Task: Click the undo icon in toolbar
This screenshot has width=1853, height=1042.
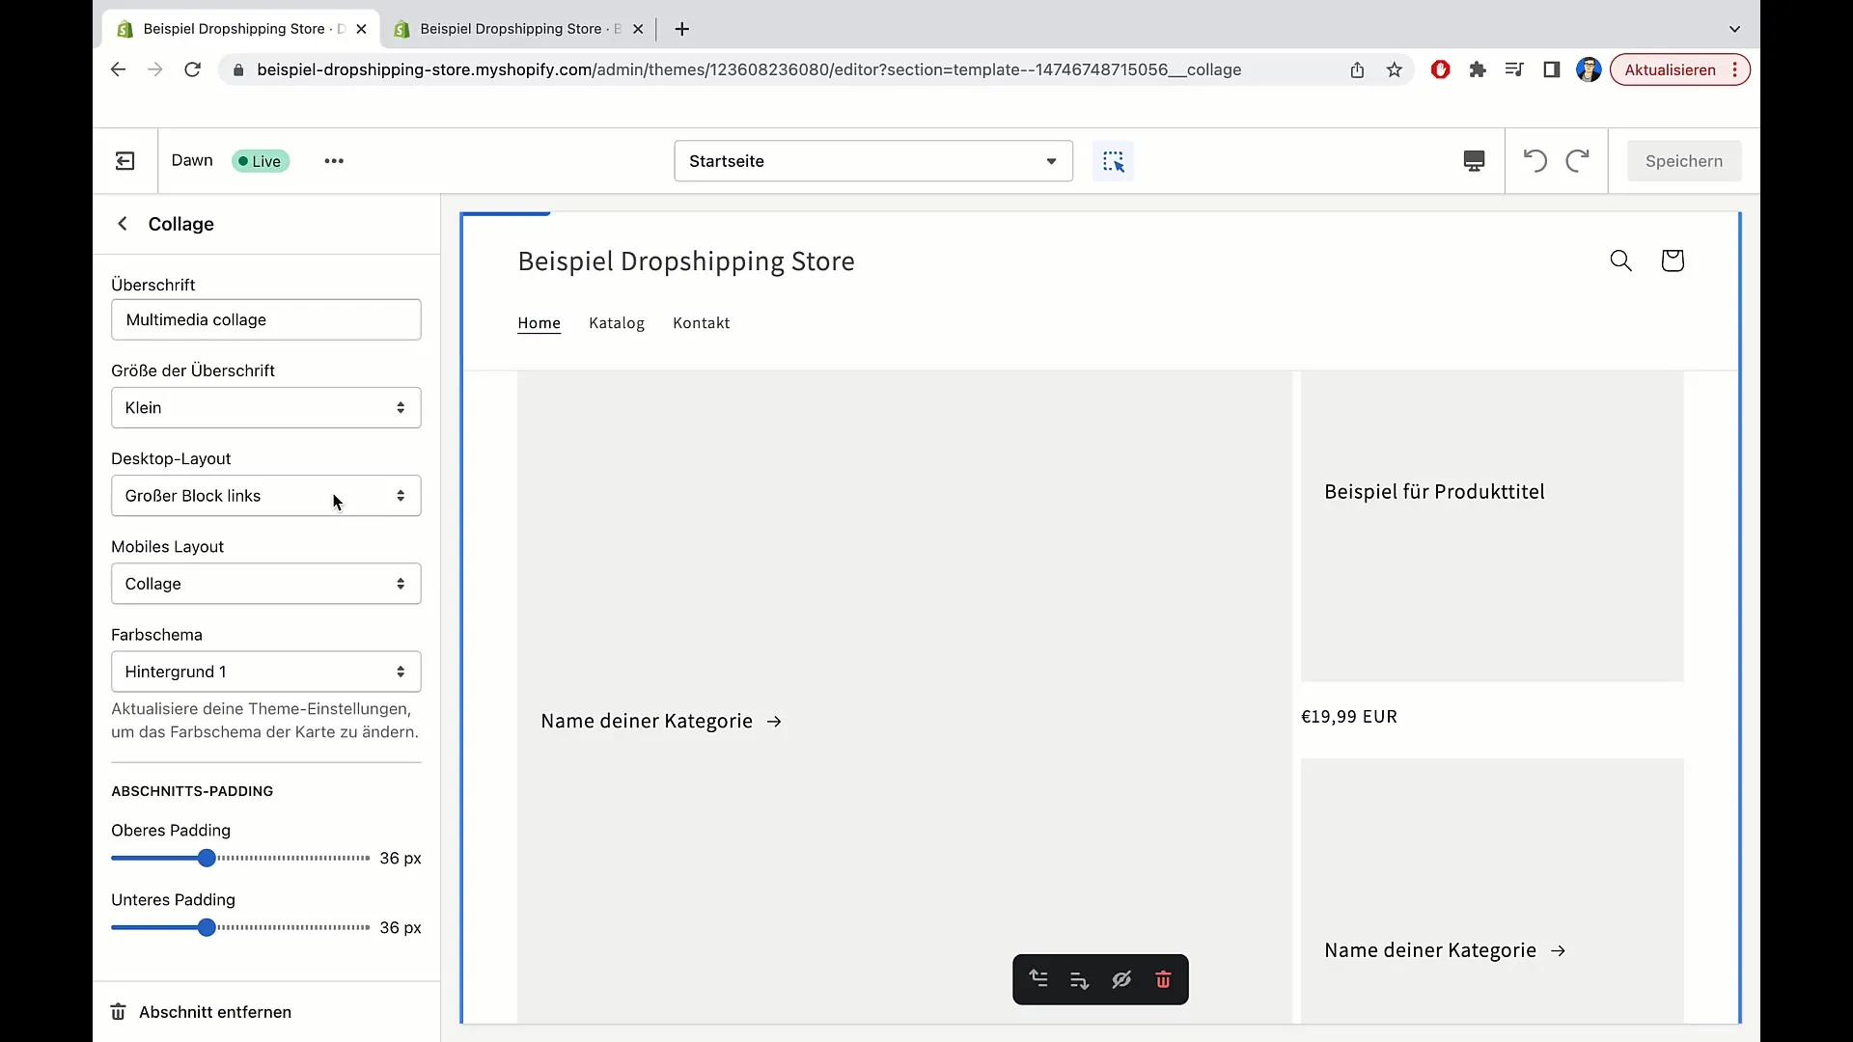Action: [x=1535, y=160]
